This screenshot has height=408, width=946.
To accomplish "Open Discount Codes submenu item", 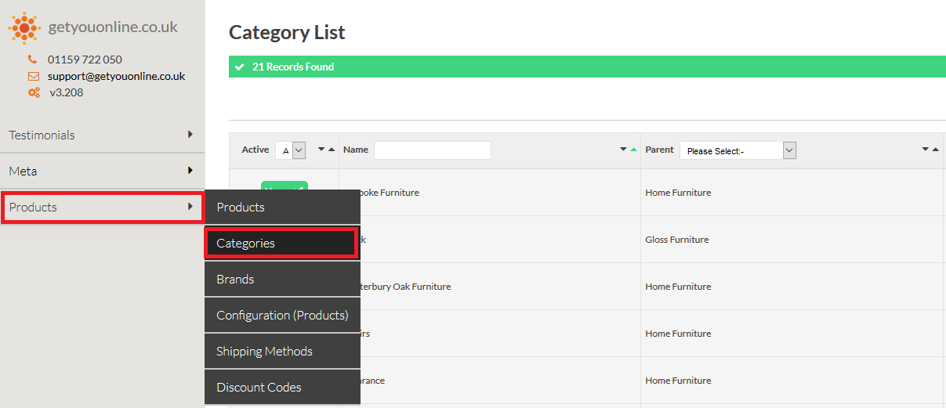I will click(x=282, y=388).
